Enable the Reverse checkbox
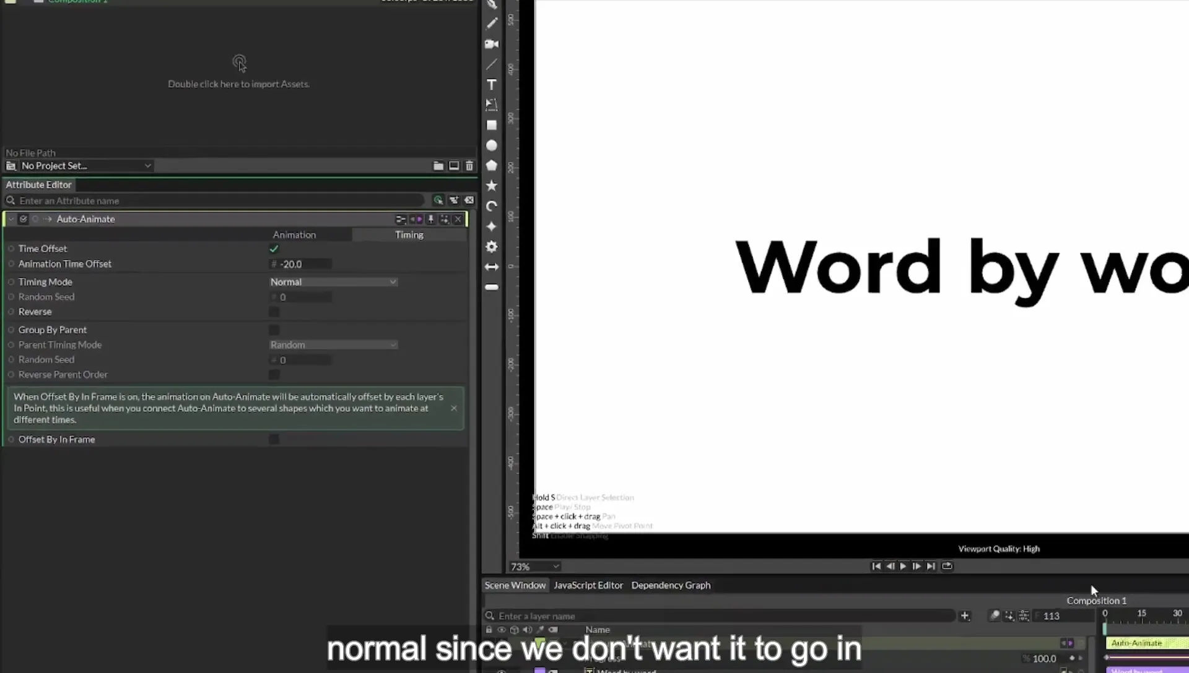This screenshot has height=673, width=1189. 274,312
